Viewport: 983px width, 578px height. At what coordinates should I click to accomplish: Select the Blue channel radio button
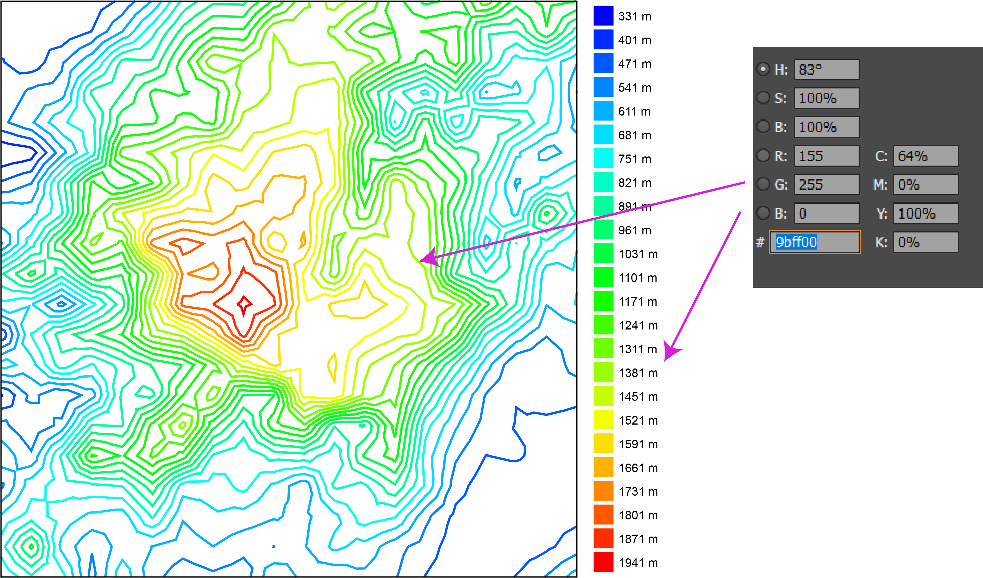pos(763,213)
